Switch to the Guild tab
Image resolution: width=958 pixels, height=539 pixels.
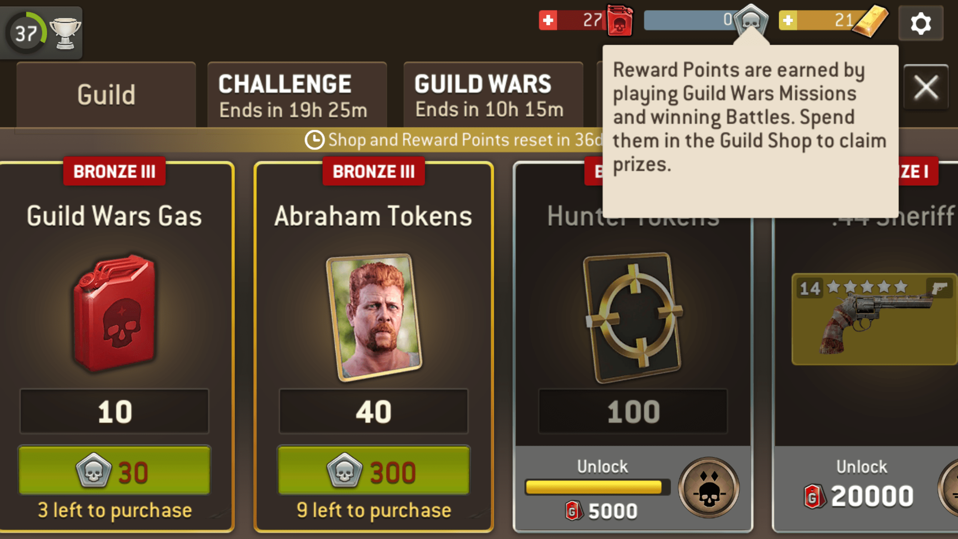106,95
